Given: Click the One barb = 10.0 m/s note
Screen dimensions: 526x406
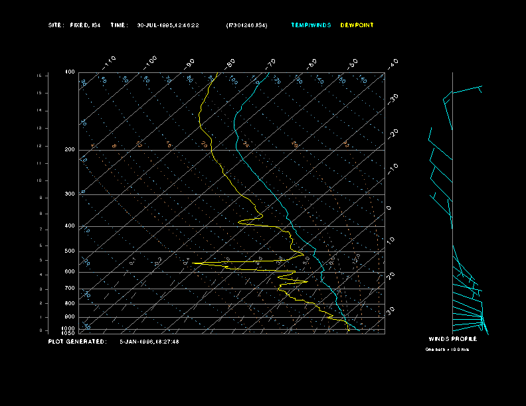Looking at the screenshot, I should (x=447, y=350).
